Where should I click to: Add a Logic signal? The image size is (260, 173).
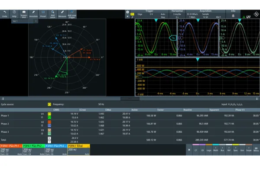(x=209, y=150)
